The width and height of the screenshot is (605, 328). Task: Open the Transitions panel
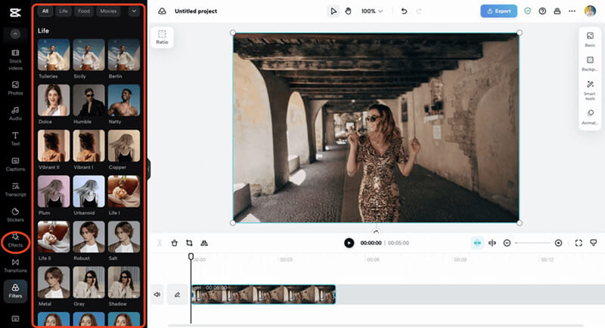pyautogui.click(x=15, y=265)
